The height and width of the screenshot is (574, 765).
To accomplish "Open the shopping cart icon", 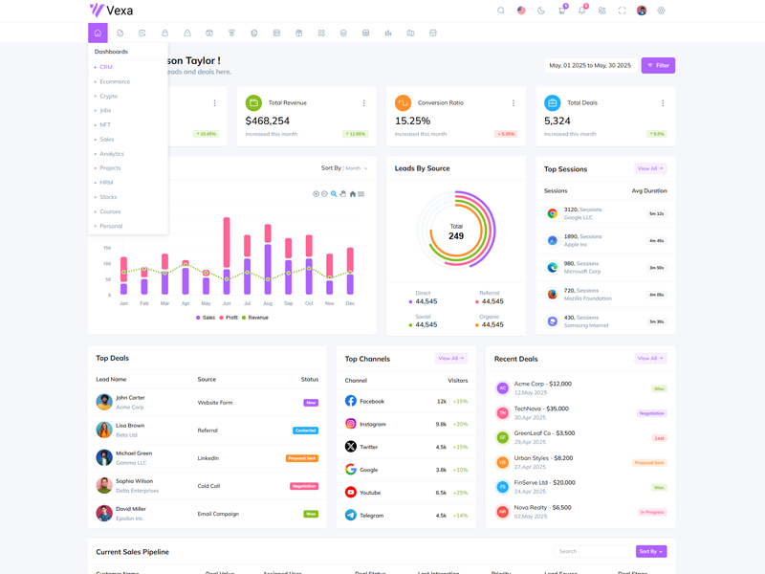I will click(x=561, y=11).
